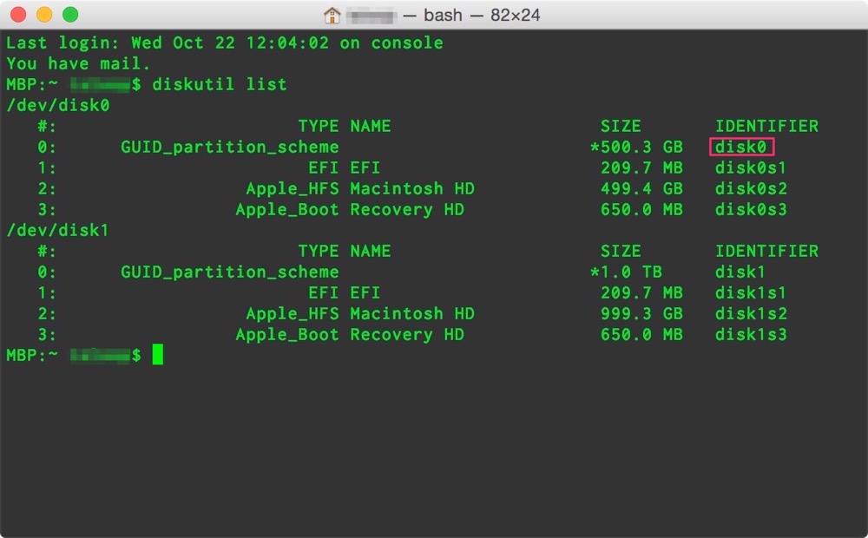
Task: Click the home folder icon in title bar
Action: [332, 15]
